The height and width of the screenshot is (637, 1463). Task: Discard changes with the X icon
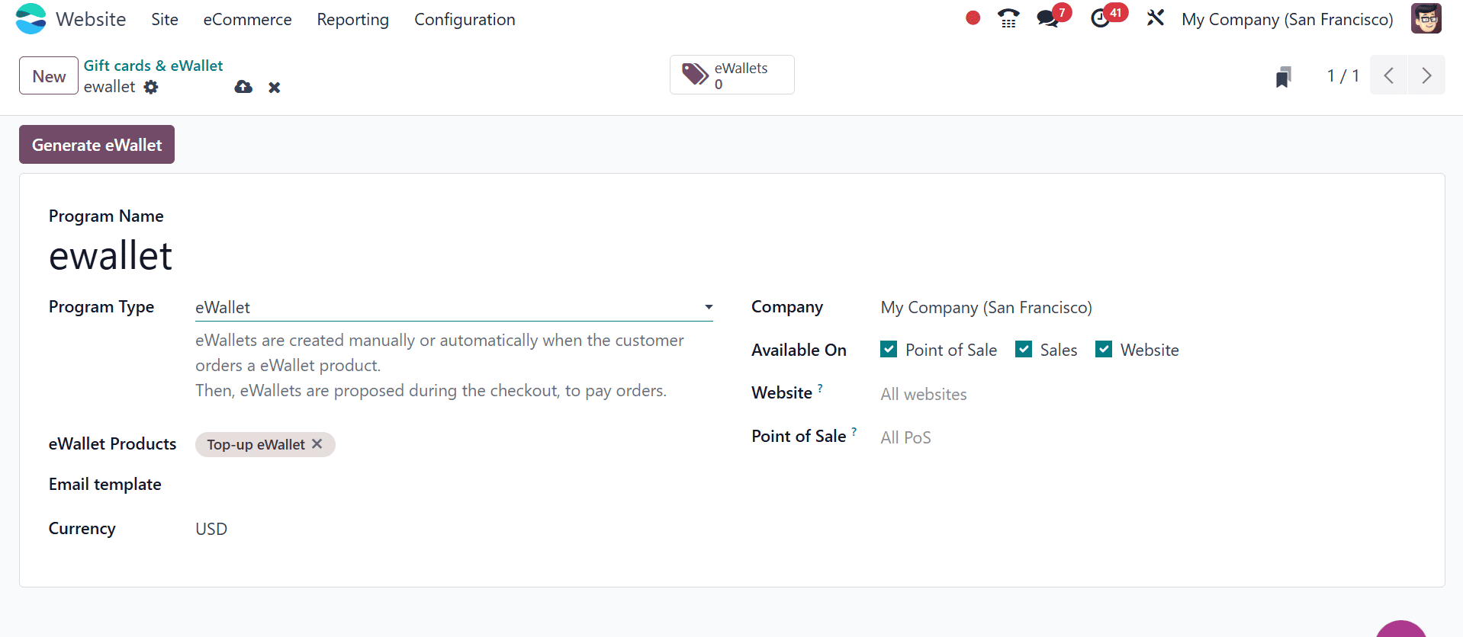(275, 88)
